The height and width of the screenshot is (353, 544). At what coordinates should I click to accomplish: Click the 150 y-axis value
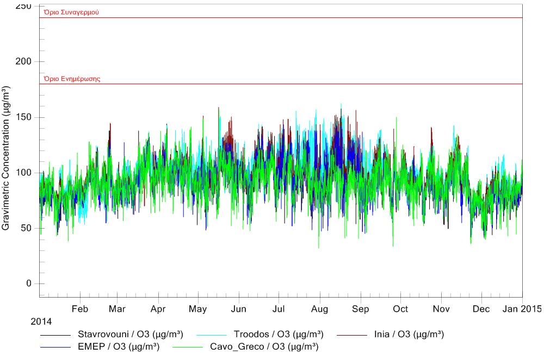23,117
